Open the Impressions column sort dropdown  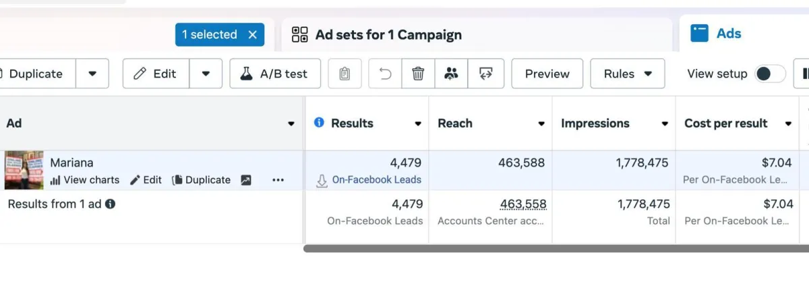pos(665,123)
